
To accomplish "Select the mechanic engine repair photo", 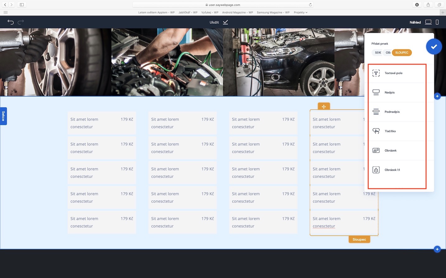I will pyautogui.click(x=167, y=62).
